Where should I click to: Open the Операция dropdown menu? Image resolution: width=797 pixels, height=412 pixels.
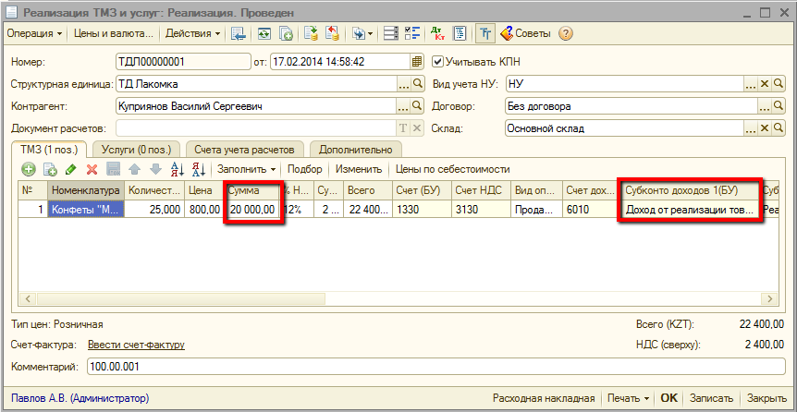click(35, 33)
